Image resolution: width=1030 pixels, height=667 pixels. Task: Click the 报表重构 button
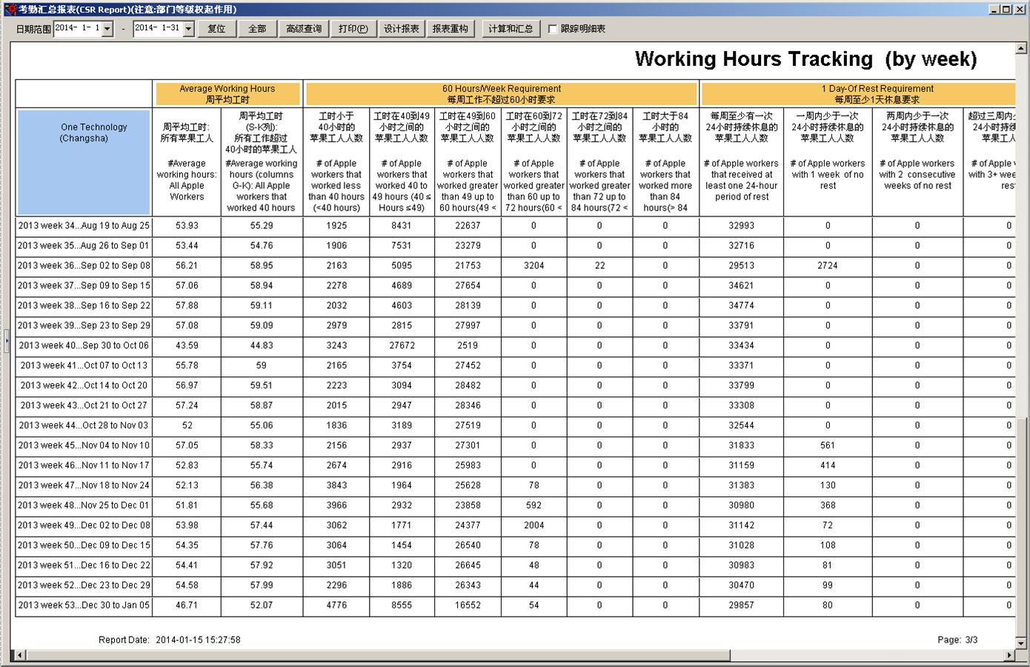tap(451, 29)
